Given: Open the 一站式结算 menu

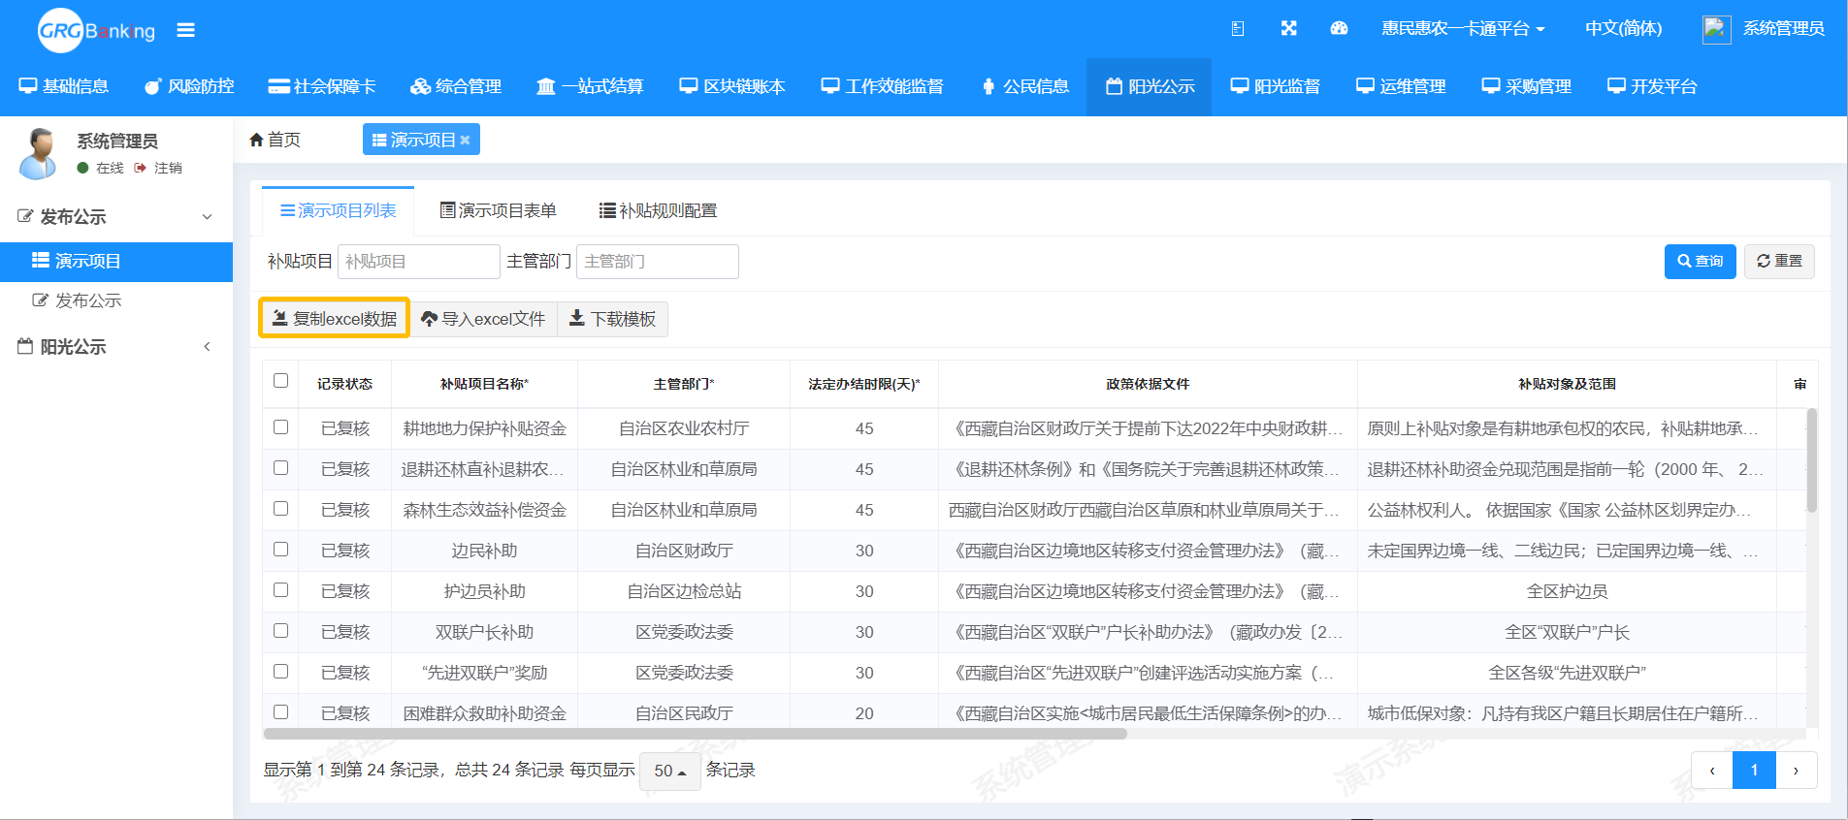Looking at the screenshot, I should (x=590, y=86).
